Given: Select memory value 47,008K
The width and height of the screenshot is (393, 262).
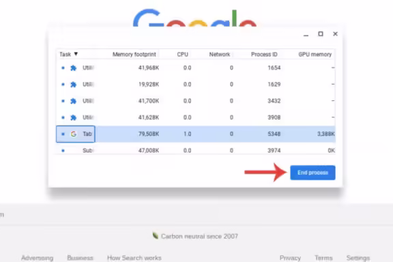Looking at the screenshot, I should point(149,150).
